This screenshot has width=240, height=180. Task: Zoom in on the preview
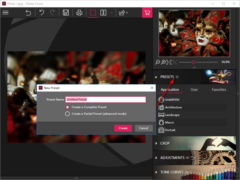[x=163, y=62]
